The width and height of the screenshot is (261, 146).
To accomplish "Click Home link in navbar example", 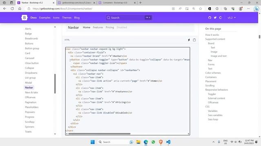I will pos(86,27).
